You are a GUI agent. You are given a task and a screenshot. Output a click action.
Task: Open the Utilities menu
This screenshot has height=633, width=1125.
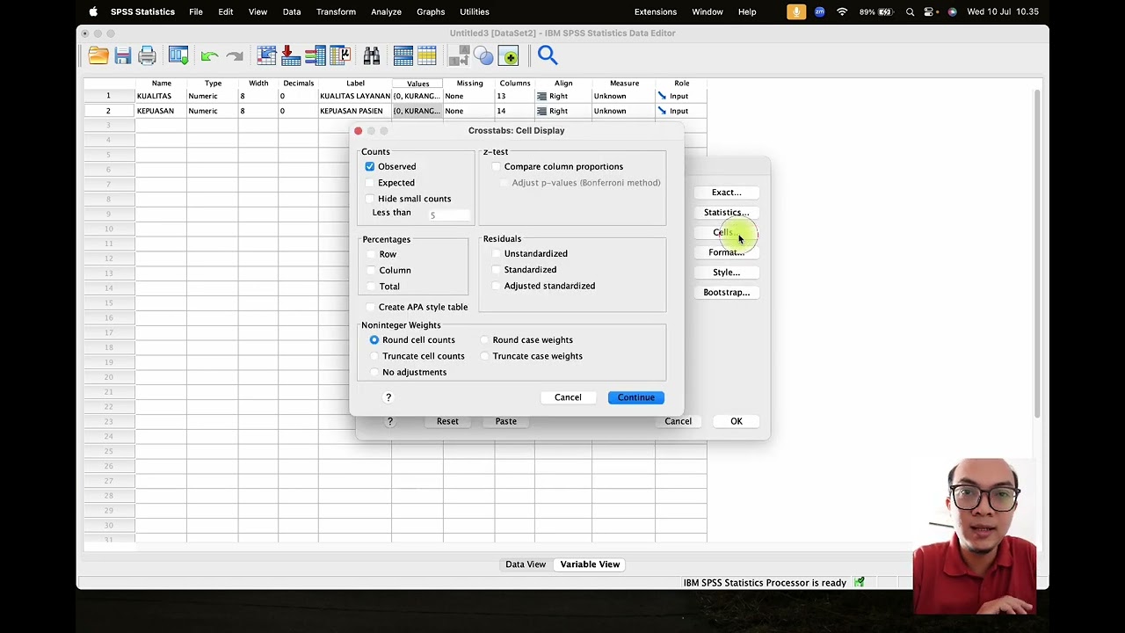point(475,11)
